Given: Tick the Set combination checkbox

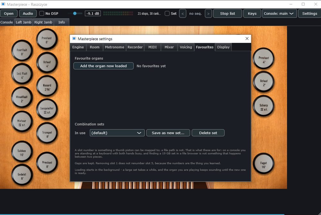Looking at the screenshot, I should pyautogui.click(x=167, y=13).
